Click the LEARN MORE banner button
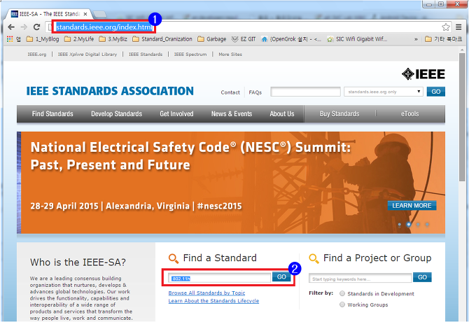469x322 pixels. [412, 206]
